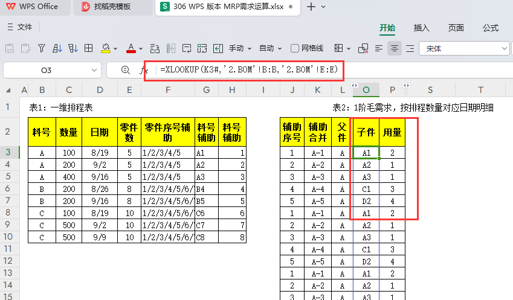Click the select-all corner triangle
The height and width of the screenshot is (300, 513).
point(8,90)
